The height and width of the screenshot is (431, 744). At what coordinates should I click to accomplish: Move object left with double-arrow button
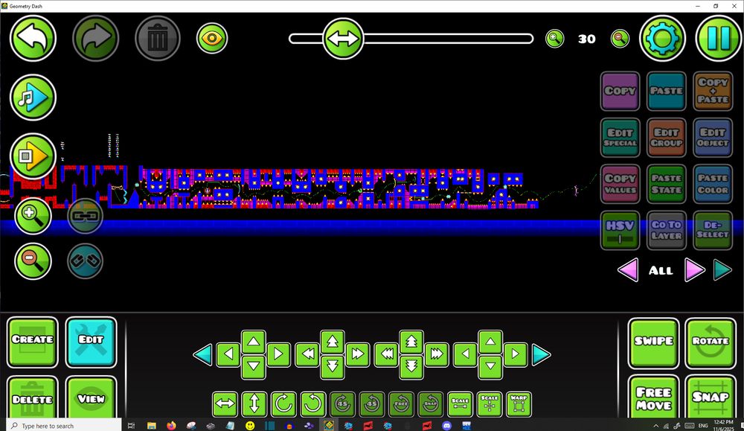click(307, 354)
